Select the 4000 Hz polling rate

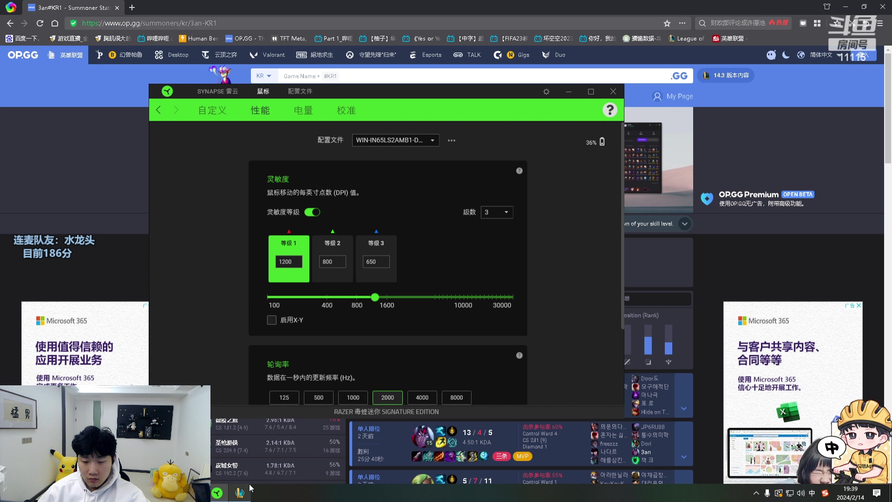click(422, 397)
